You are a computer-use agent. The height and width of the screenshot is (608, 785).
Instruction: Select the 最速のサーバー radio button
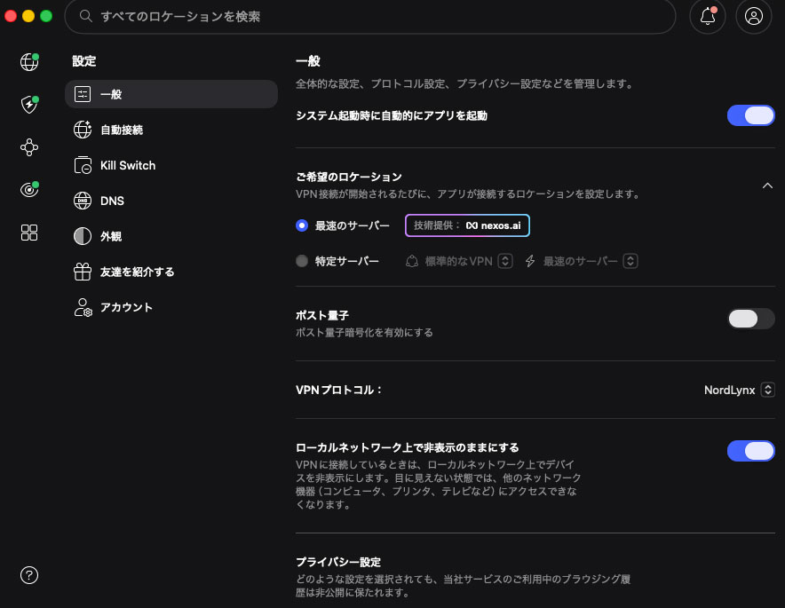(302, 225)
